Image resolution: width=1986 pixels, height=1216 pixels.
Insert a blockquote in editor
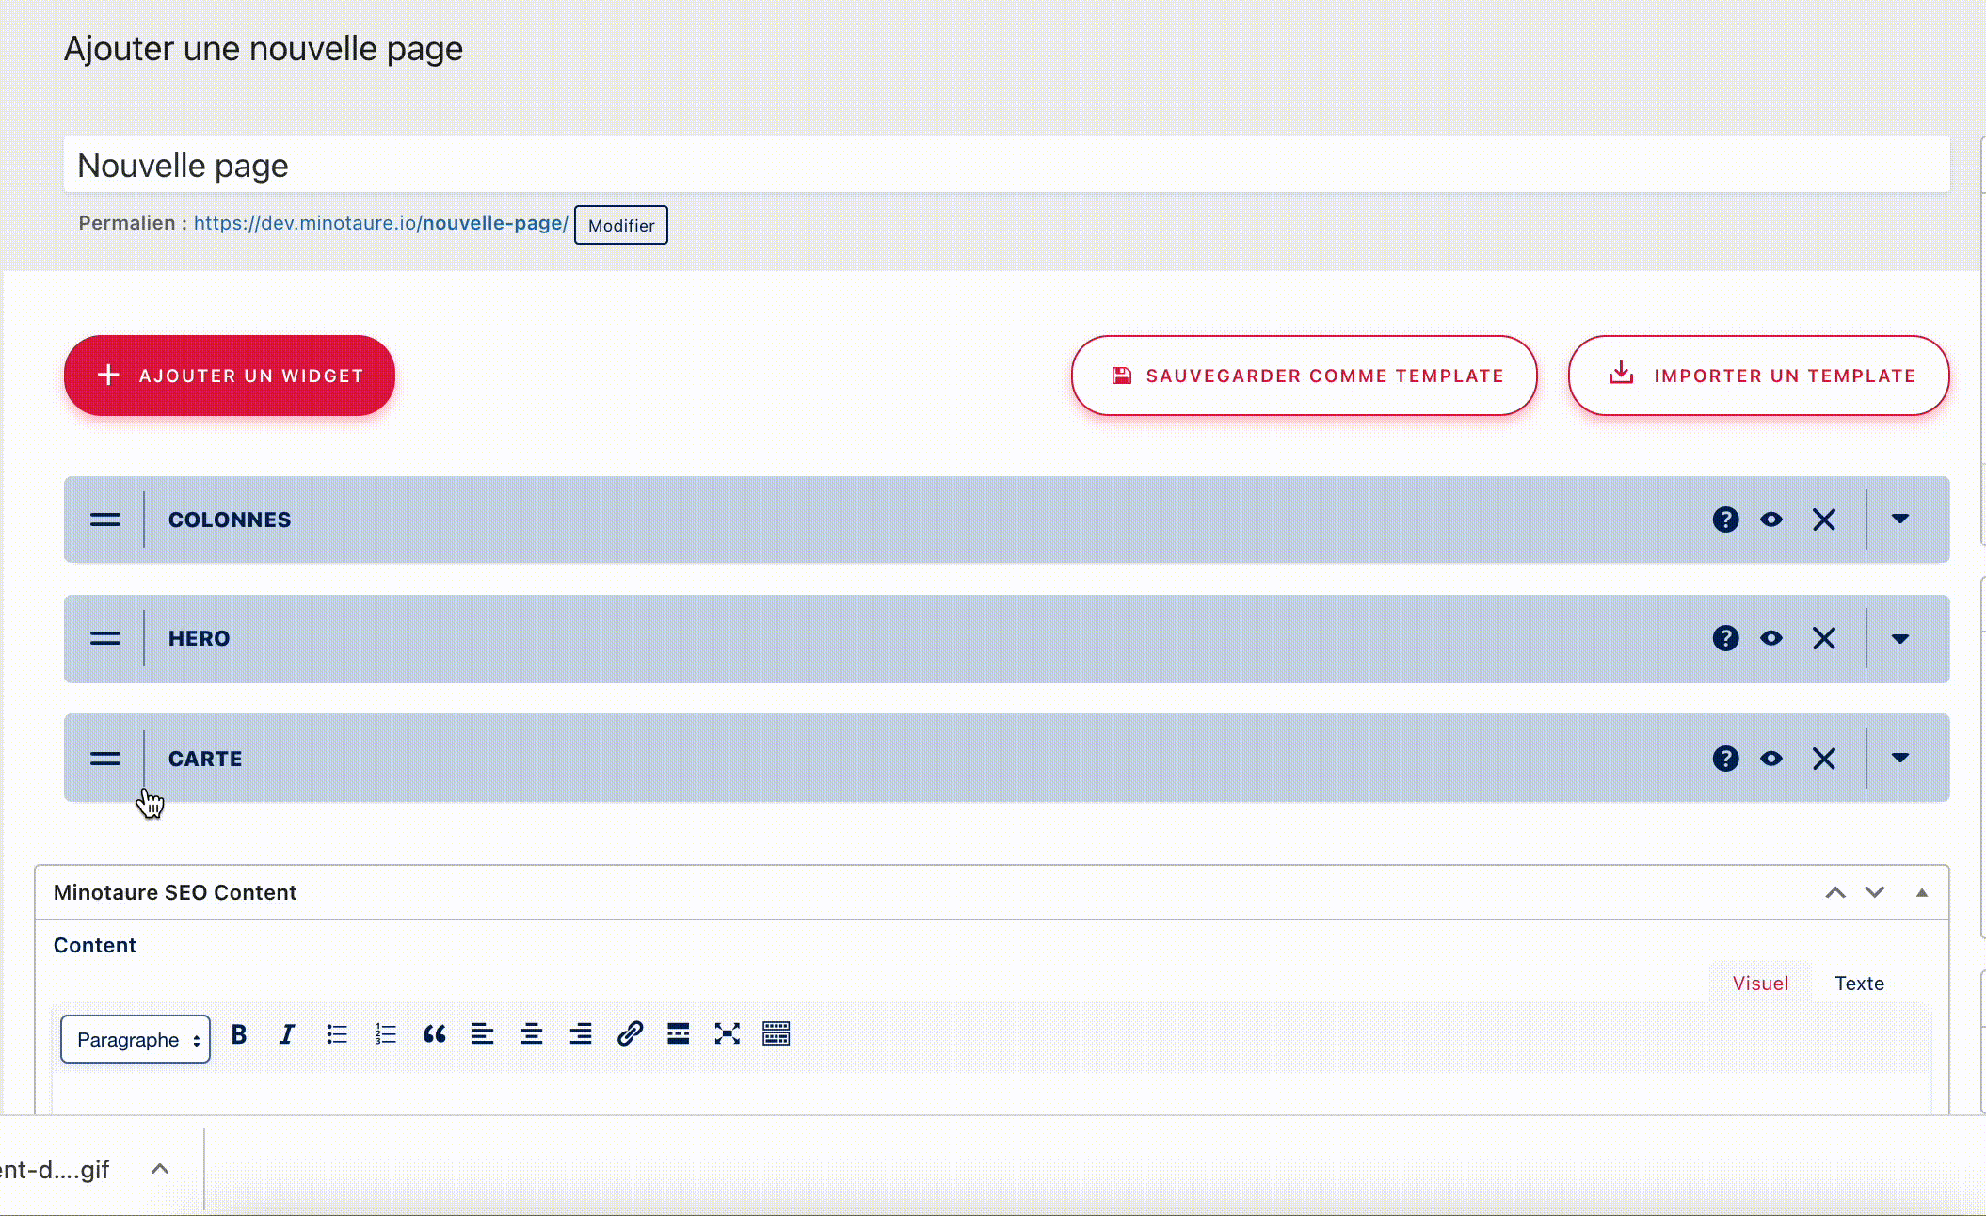coord(434,1034)
